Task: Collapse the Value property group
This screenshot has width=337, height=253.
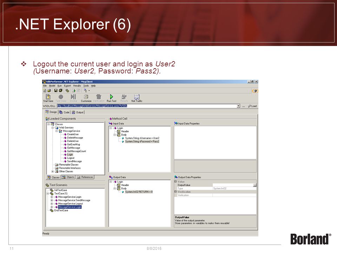Action: 176,182
